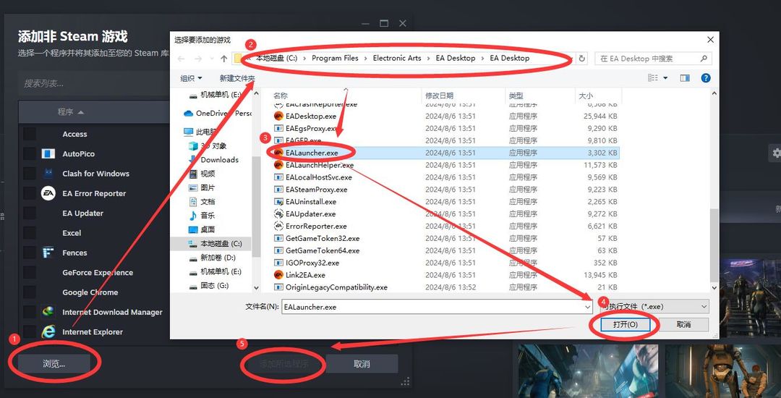Screen dimensions: 781x398
Task: Select 桌面 desktop in sidebar
Action: point(202,229)
